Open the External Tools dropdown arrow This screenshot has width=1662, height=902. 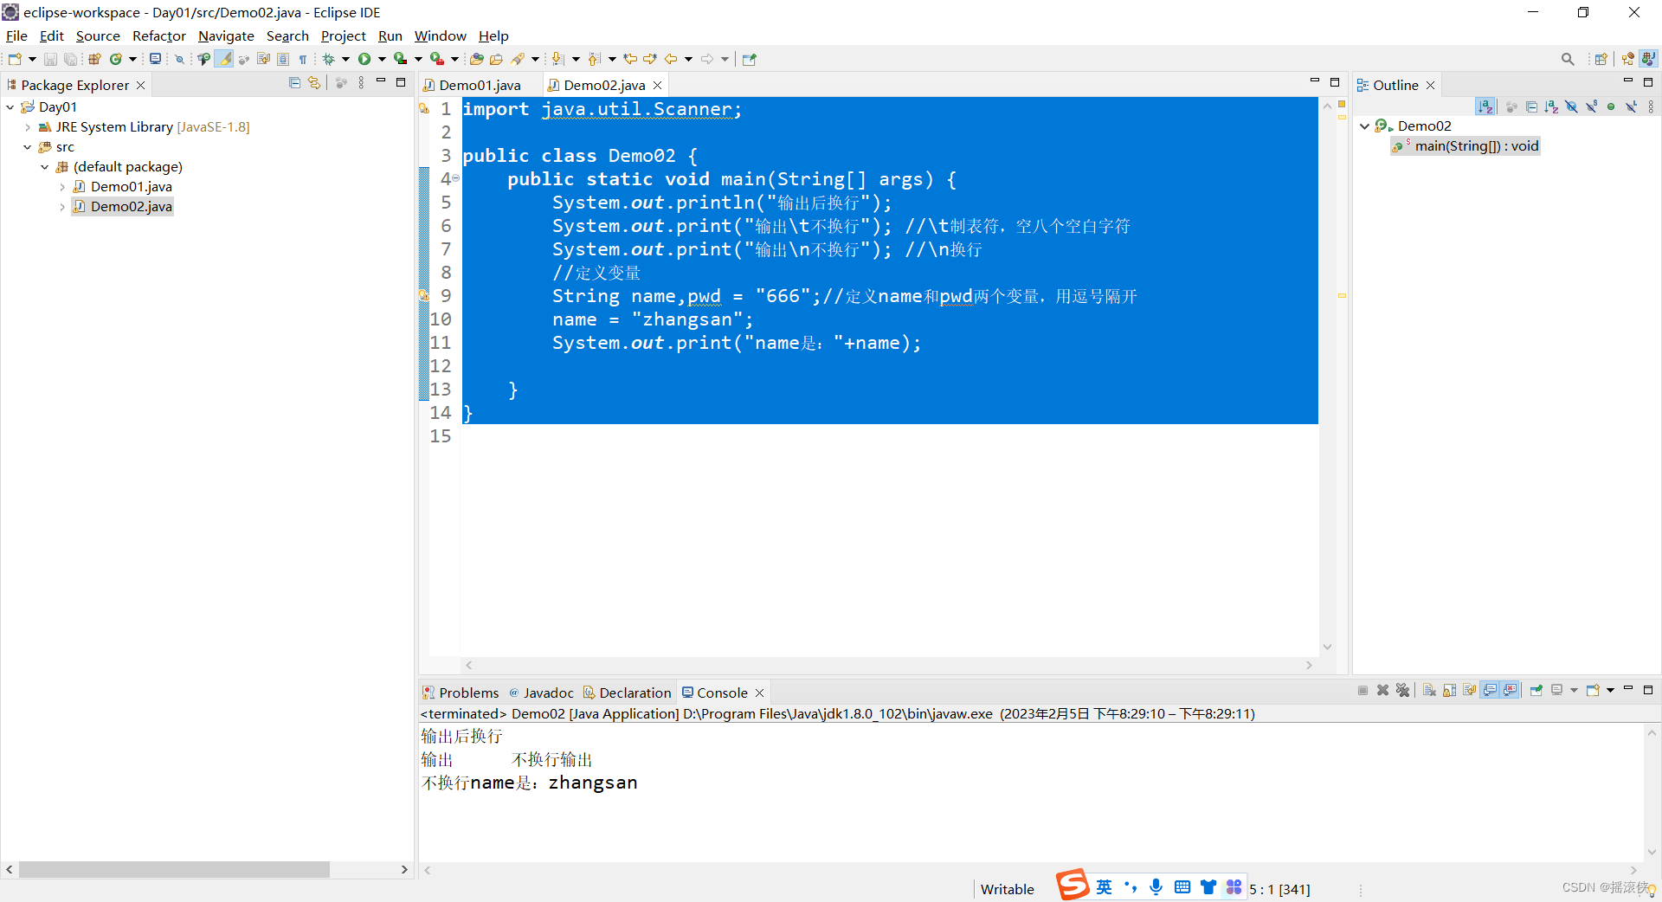(454, 59)
